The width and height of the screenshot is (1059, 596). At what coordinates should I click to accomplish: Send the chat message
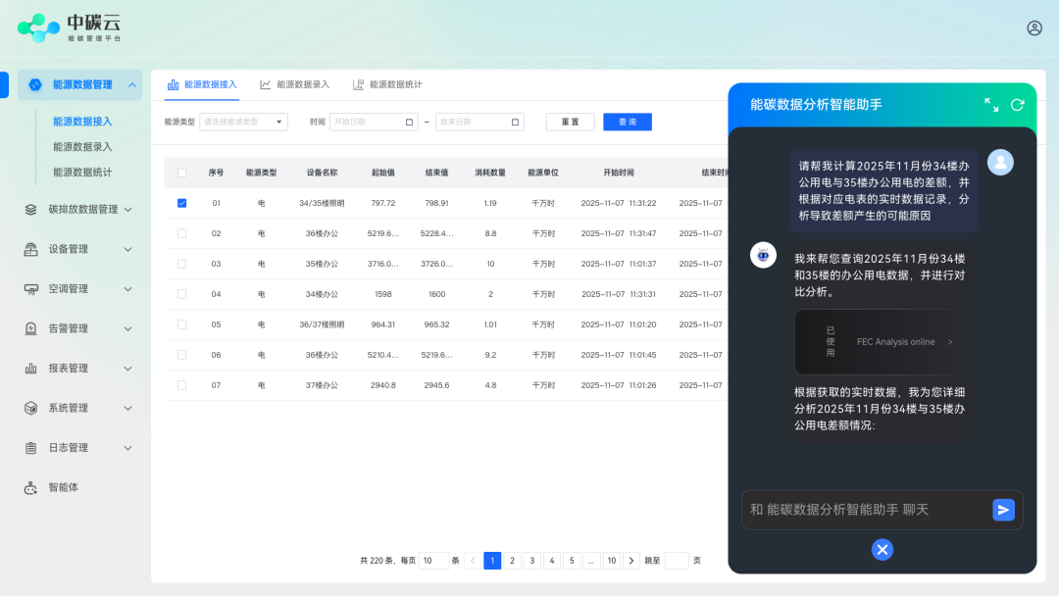(1003, 510)
